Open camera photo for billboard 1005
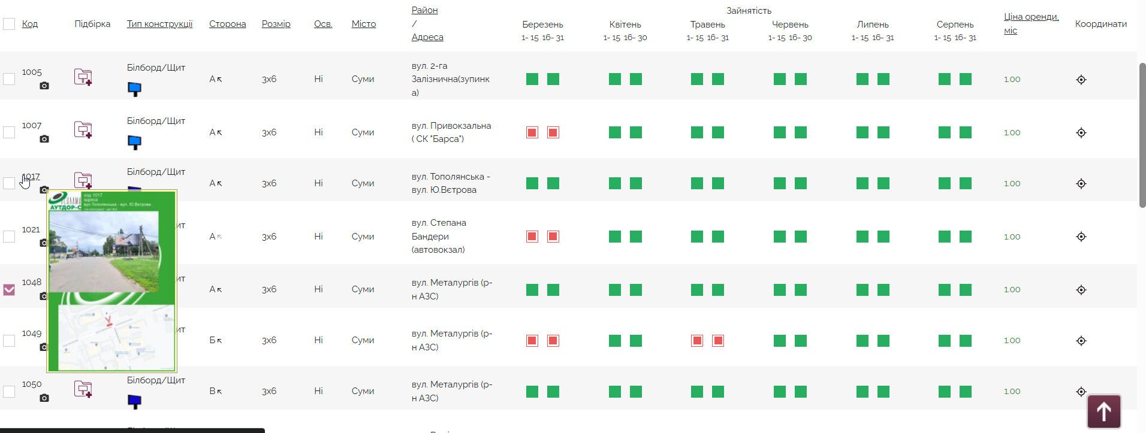This screenshot has width=1146, height=433. coord(44,86)
